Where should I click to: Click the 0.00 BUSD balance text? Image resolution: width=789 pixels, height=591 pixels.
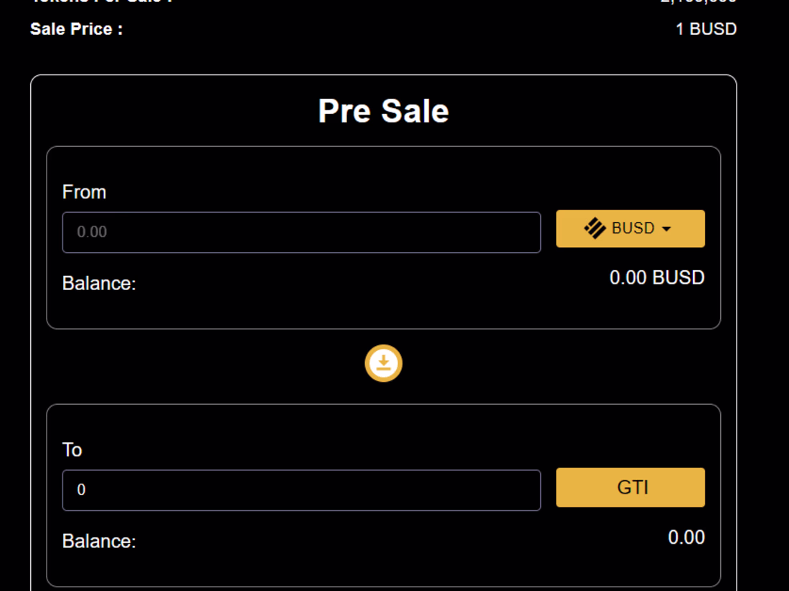[657, 278]
